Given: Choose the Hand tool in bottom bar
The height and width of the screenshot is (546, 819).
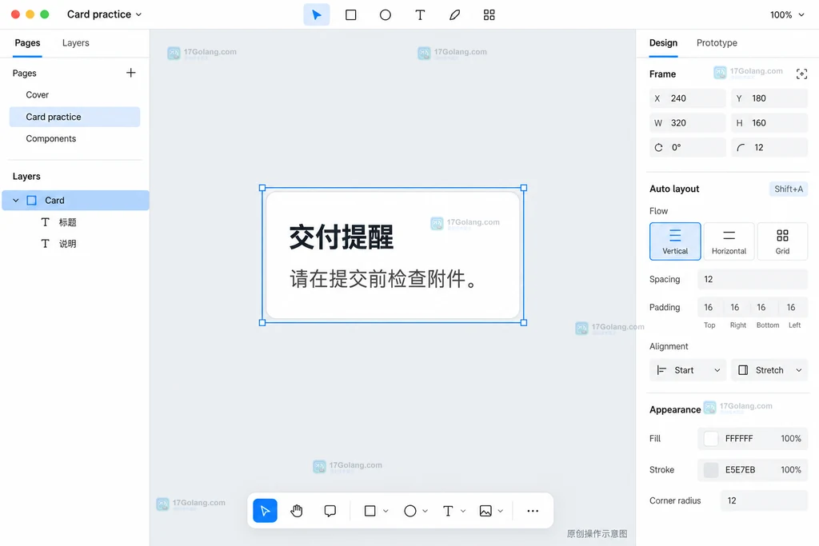Looking at the screenshot, I should pyautogui.click(x=297, y=511).
